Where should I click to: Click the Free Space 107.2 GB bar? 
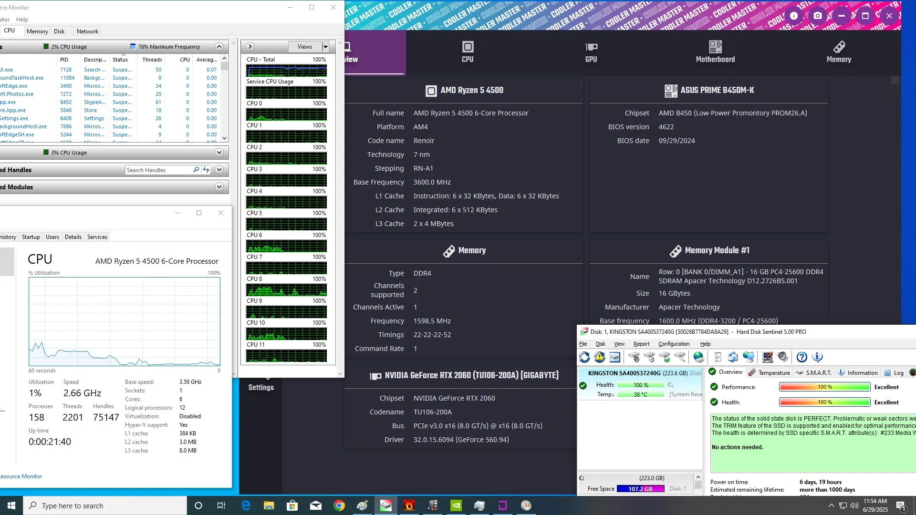click(640, 489)
